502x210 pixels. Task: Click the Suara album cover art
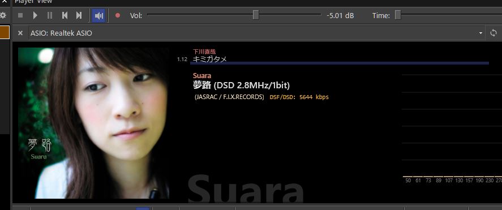pos(93,123)
